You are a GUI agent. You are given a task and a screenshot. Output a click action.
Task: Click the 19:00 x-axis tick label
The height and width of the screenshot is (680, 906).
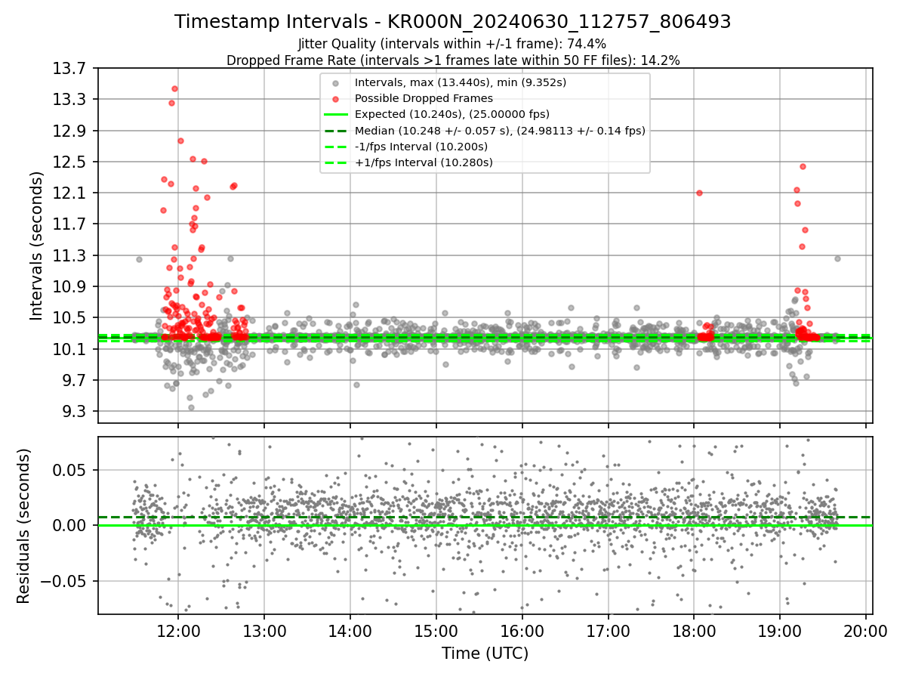pyautogui.click(x=780, y=631)
